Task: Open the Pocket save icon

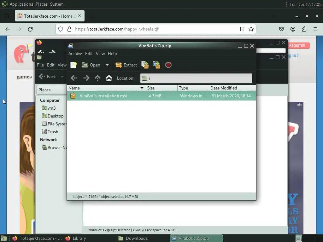Action: [281, 29]
